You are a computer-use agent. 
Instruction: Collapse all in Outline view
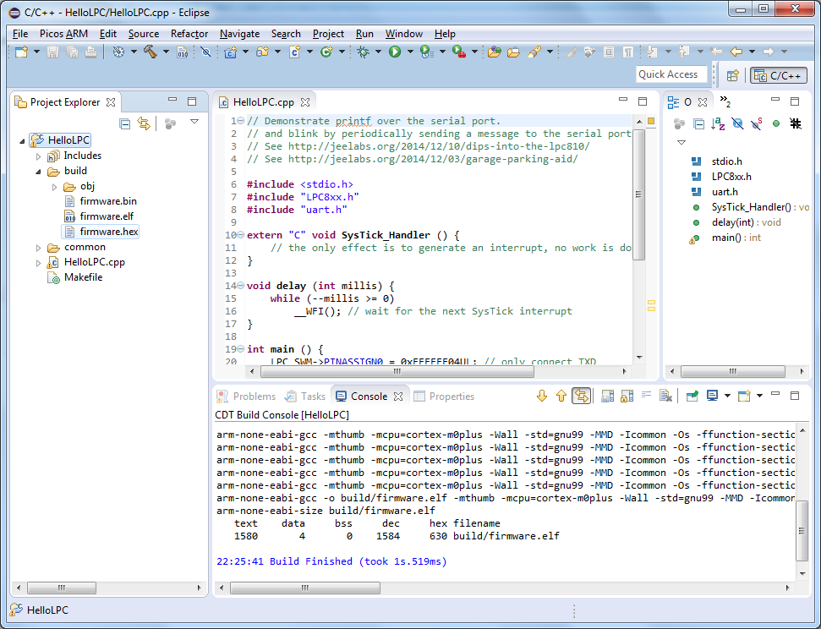click(698, 123)
